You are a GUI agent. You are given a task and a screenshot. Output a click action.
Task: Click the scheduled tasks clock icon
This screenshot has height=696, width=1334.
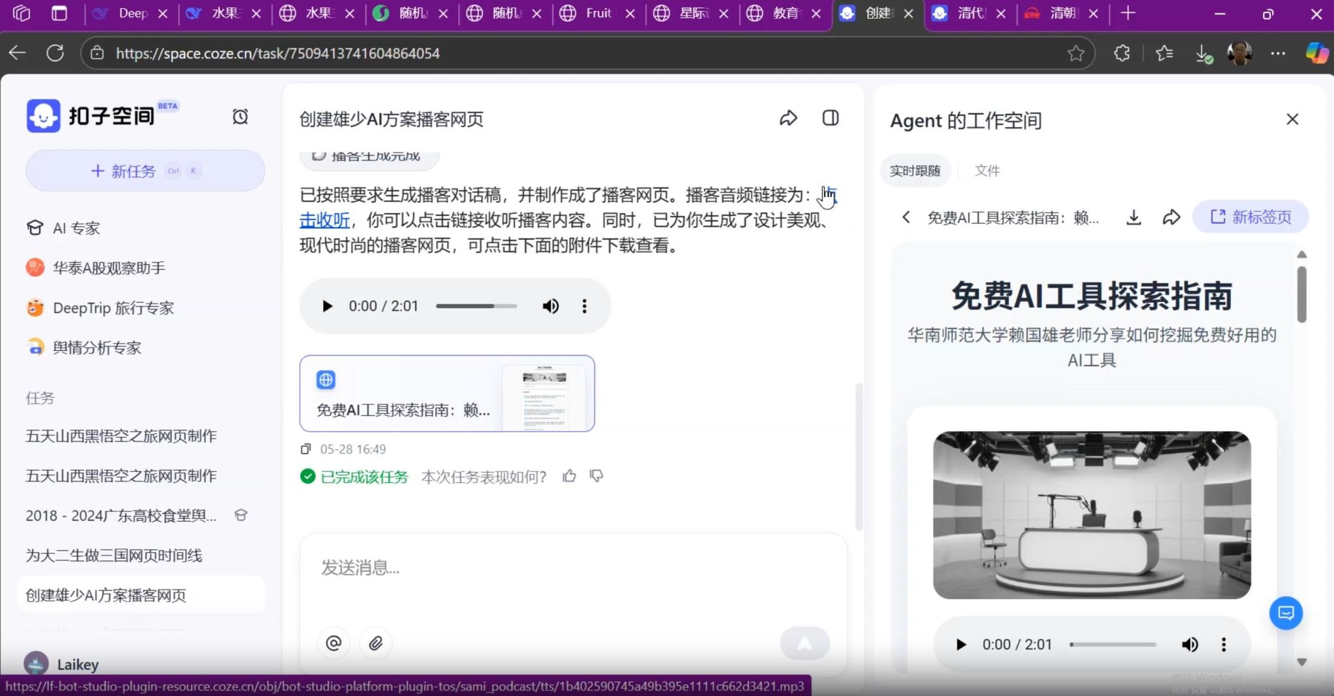[x=240, y=117]
